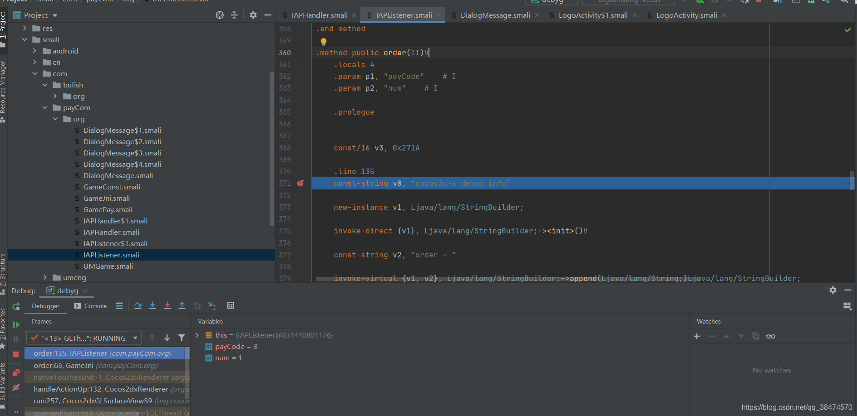Image resolution: width=857 pixels, height=416 pixels.
Task: Click the frames filter funnel icon
Action: [182, 338]
